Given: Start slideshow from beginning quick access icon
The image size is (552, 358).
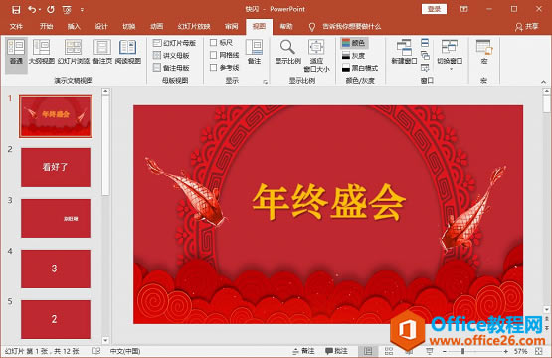Looking at the screenshot, I should [x=67, y=10].
